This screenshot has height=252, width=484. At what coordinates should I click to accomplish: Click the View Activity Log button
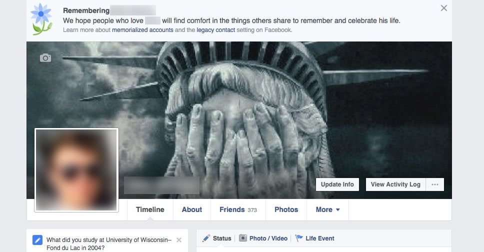pos(395,184)
